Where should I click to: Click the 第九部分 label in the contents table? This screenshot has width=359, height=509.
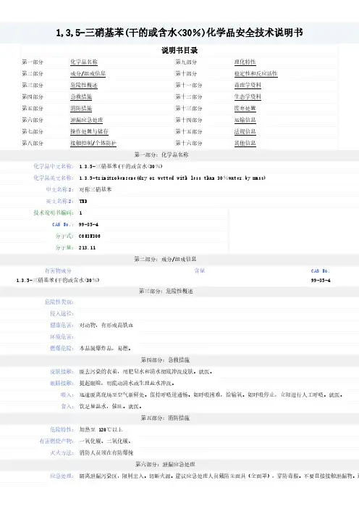point(186,62)
